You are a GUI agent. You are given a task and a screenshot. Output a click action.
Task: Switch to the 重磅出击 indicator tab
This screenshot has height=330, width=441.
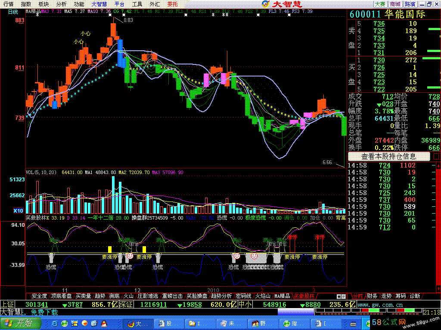click(x=172, y=296)
